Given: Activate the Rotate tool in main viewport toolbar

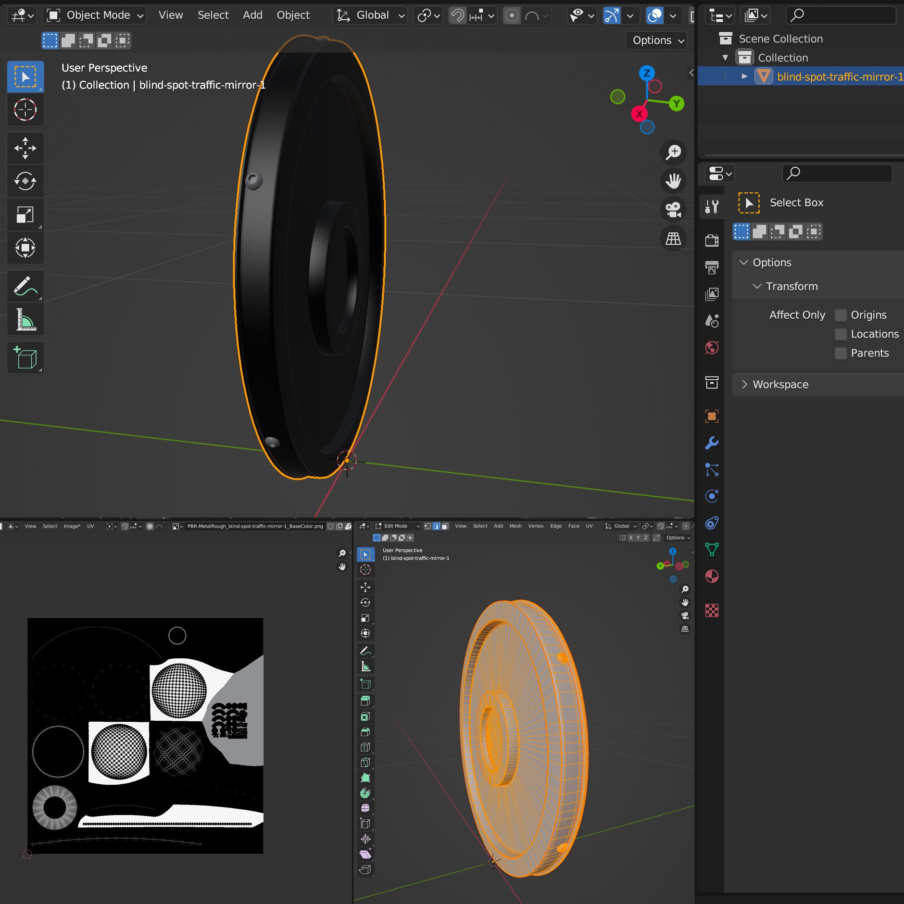Looking at the screenshot, I should coord(25,181).
